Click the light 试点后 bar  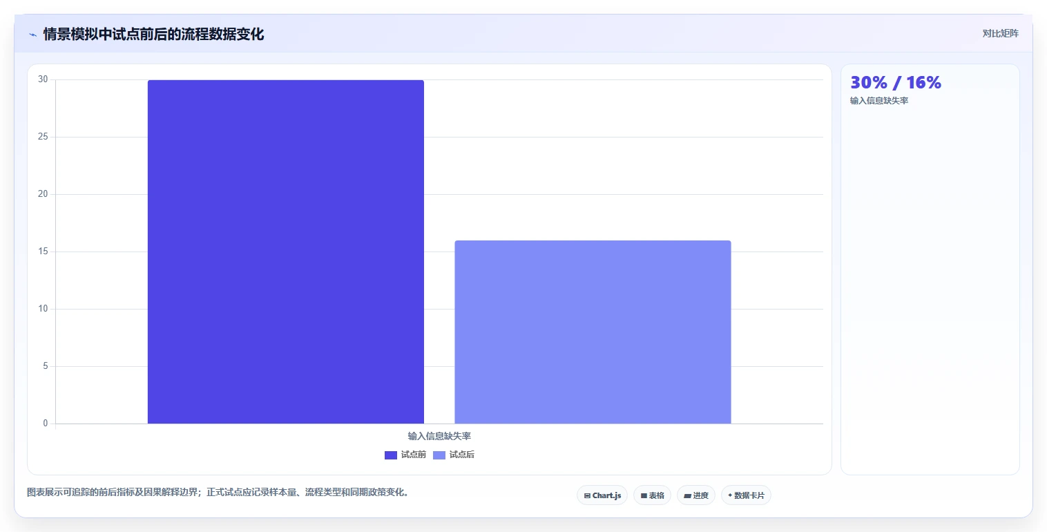point(593,332)
